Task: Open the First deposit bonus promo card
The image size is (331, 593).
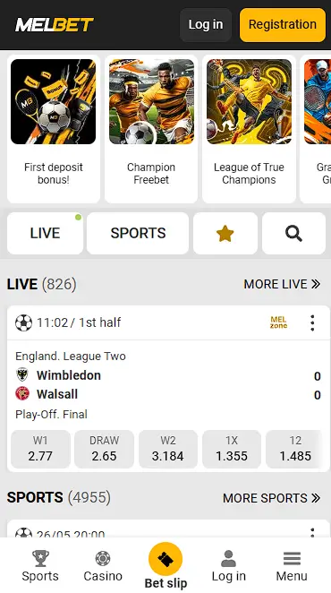Action: [x=54, y=129]
